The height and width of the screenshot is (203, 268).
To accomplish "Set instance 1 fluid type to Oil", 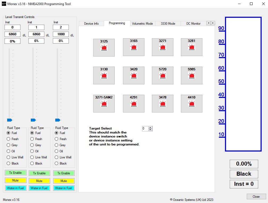I will pyautogui.click(x=34, y=151).
